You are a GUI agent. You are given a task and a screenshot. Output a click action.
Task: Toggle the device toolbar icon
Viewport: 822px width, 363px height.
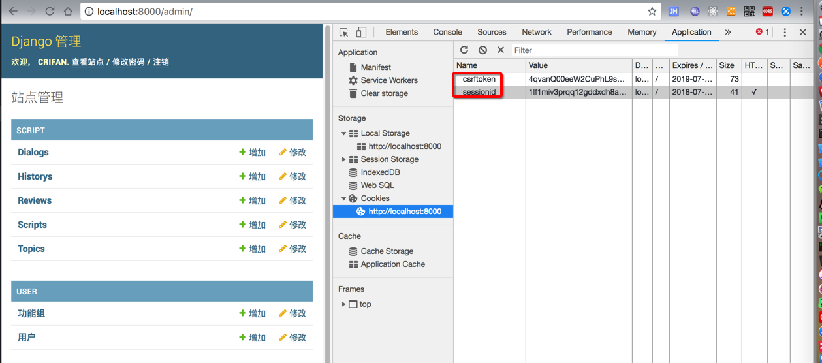click(x=361, y=32)
